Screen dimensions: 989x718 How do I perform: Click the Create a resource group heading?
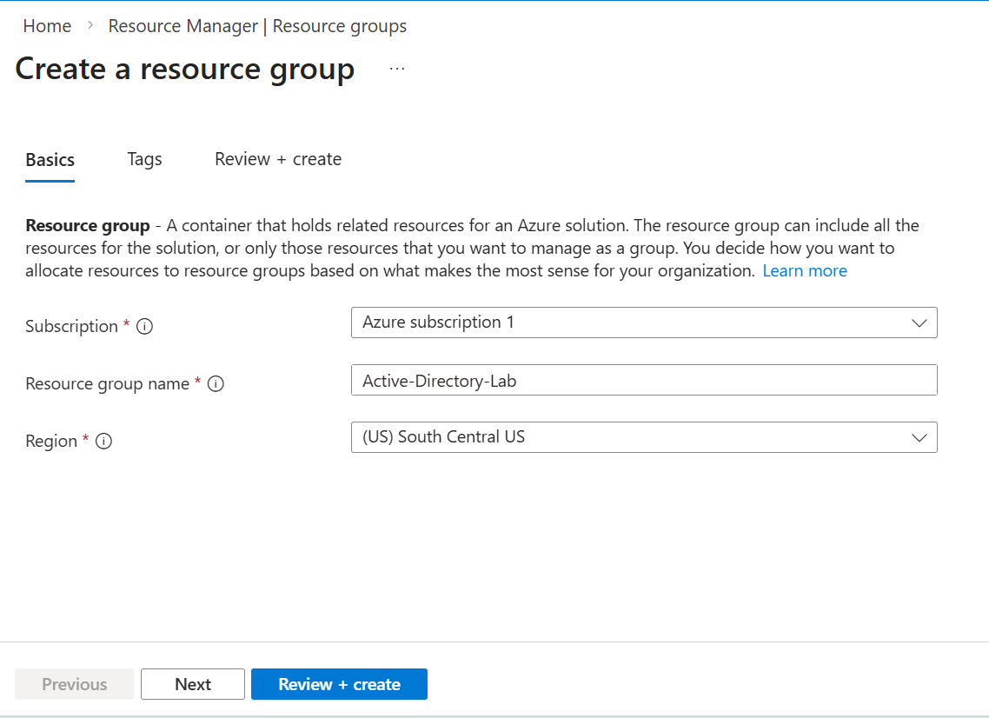tap(185, 70)
